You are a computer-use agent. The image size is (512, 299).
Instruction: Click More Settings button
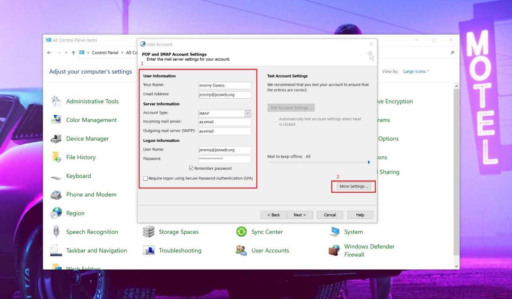coord(354,186)
